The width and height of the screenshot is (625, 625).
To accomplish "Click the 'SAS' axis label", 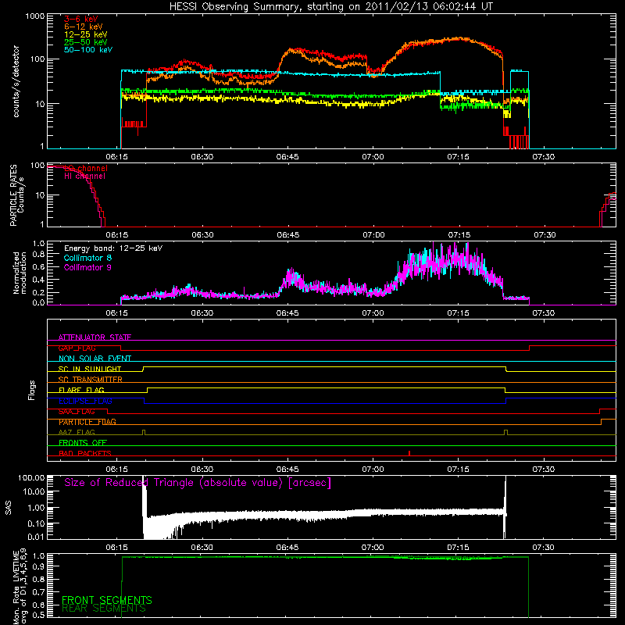I will point(9,507).
